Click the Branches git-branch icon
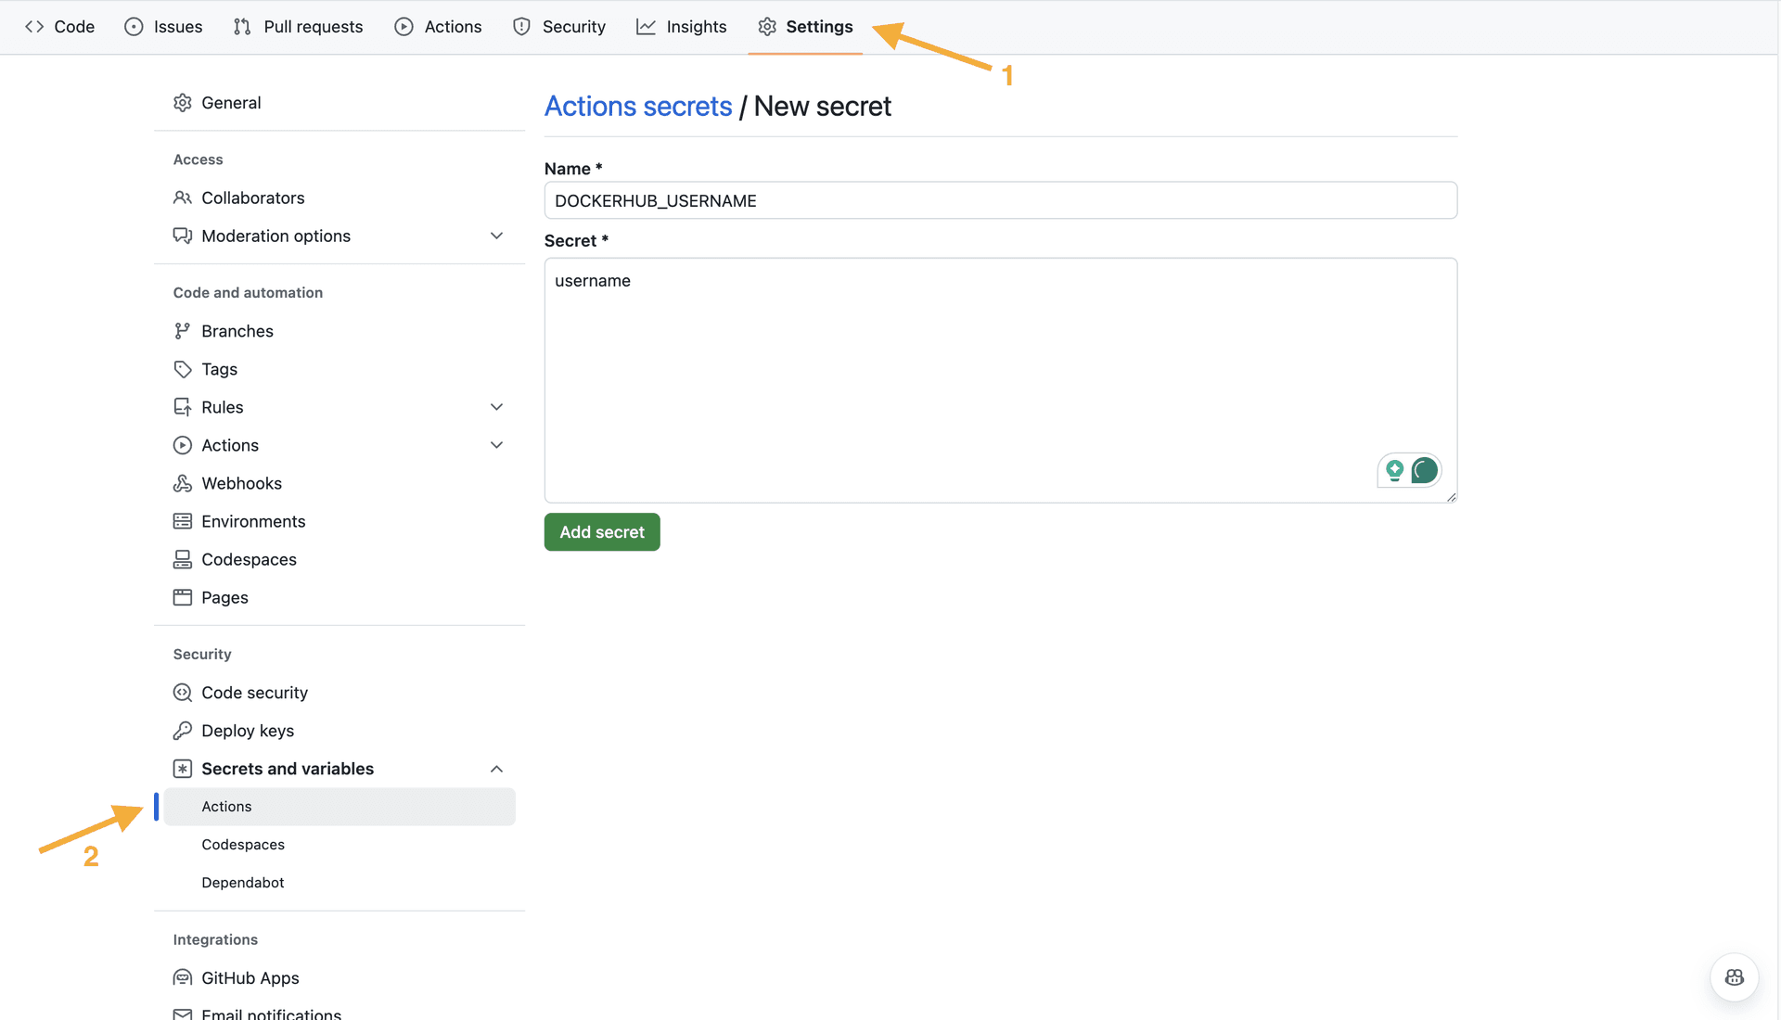 click(x=183, y=331)
